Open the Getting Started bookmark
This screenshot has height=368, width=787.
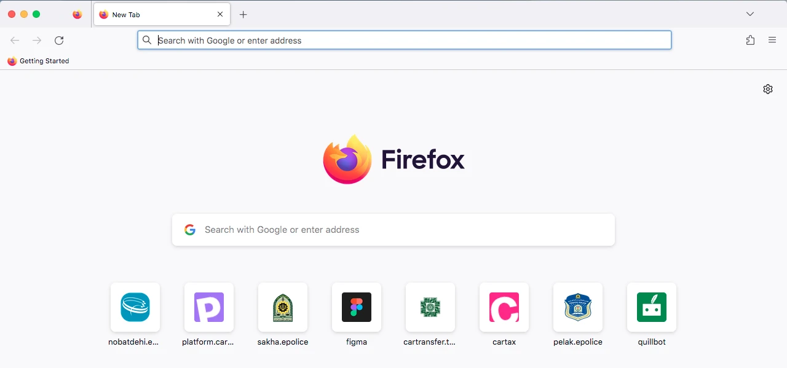[x=38, y=61]
